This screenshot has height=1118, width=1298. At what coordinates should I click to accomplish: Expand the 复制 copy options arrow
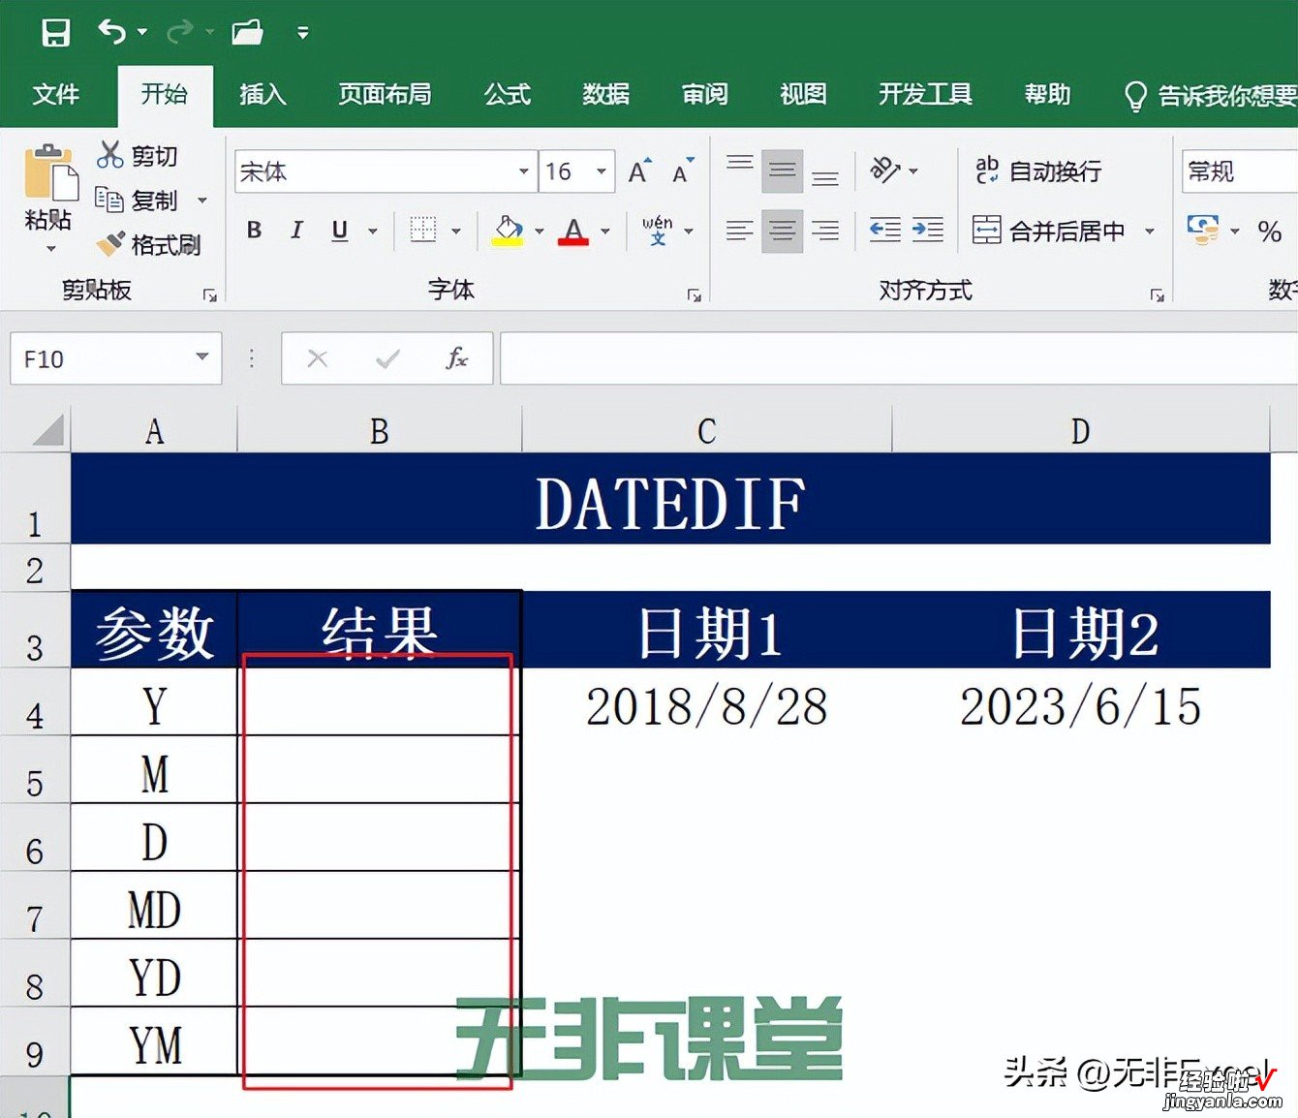point(202,201)
